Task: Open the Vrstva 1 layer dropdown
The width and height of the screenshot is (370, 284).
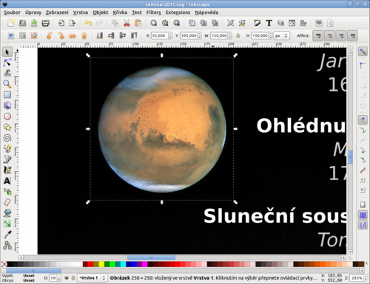Action: 92,278
